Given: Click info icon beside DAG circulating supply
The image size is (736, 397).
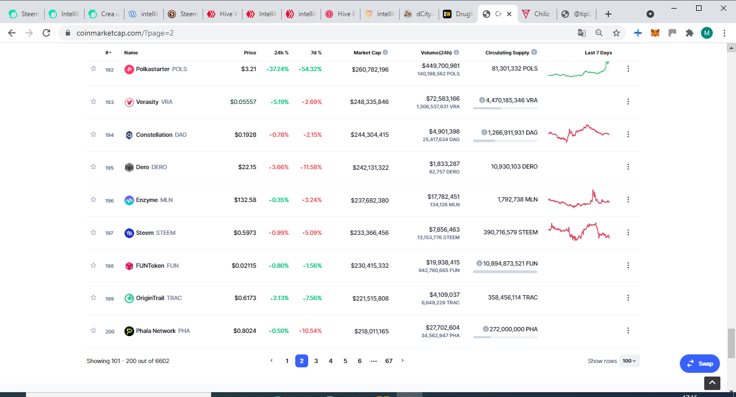Looking at the screenshot, I should coord(484,133).
